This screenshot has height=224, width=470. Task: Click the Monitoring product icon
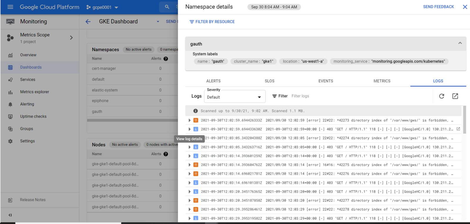pyautogui.click(x=10, y=21)
